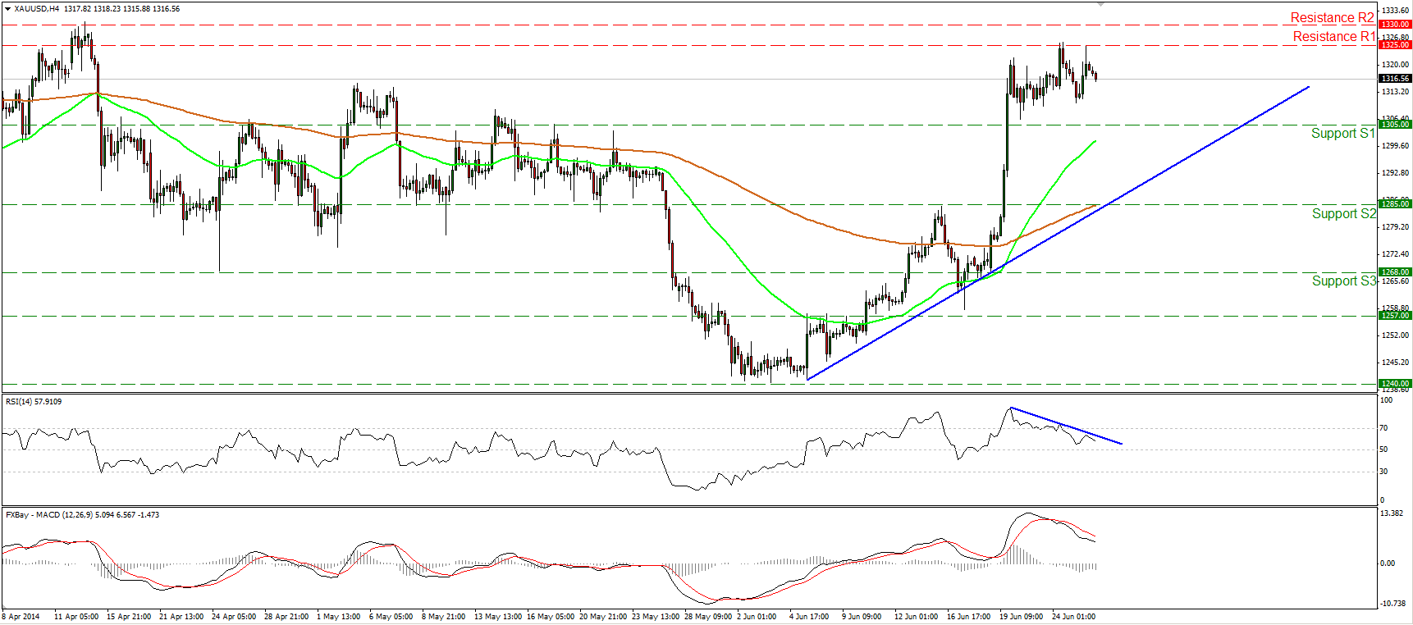Click the chart shift marker on top edge
This screenshot has width=1413, height=625.
1101,4
